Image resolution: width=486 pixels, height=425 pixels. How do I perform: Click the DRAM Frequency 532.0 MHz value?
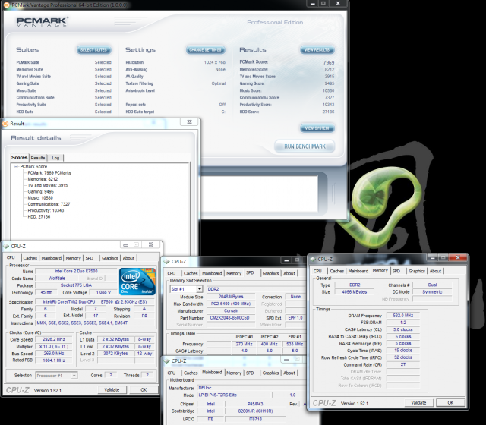403,316
